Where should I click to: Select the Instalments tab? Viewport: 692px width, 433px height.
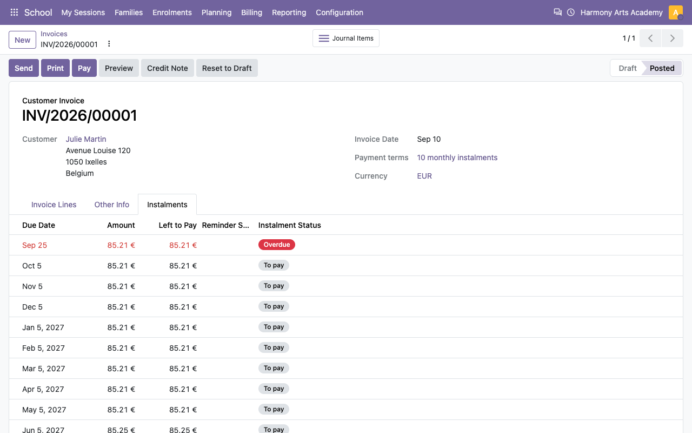pyautogui.click(x=168, y=205)
